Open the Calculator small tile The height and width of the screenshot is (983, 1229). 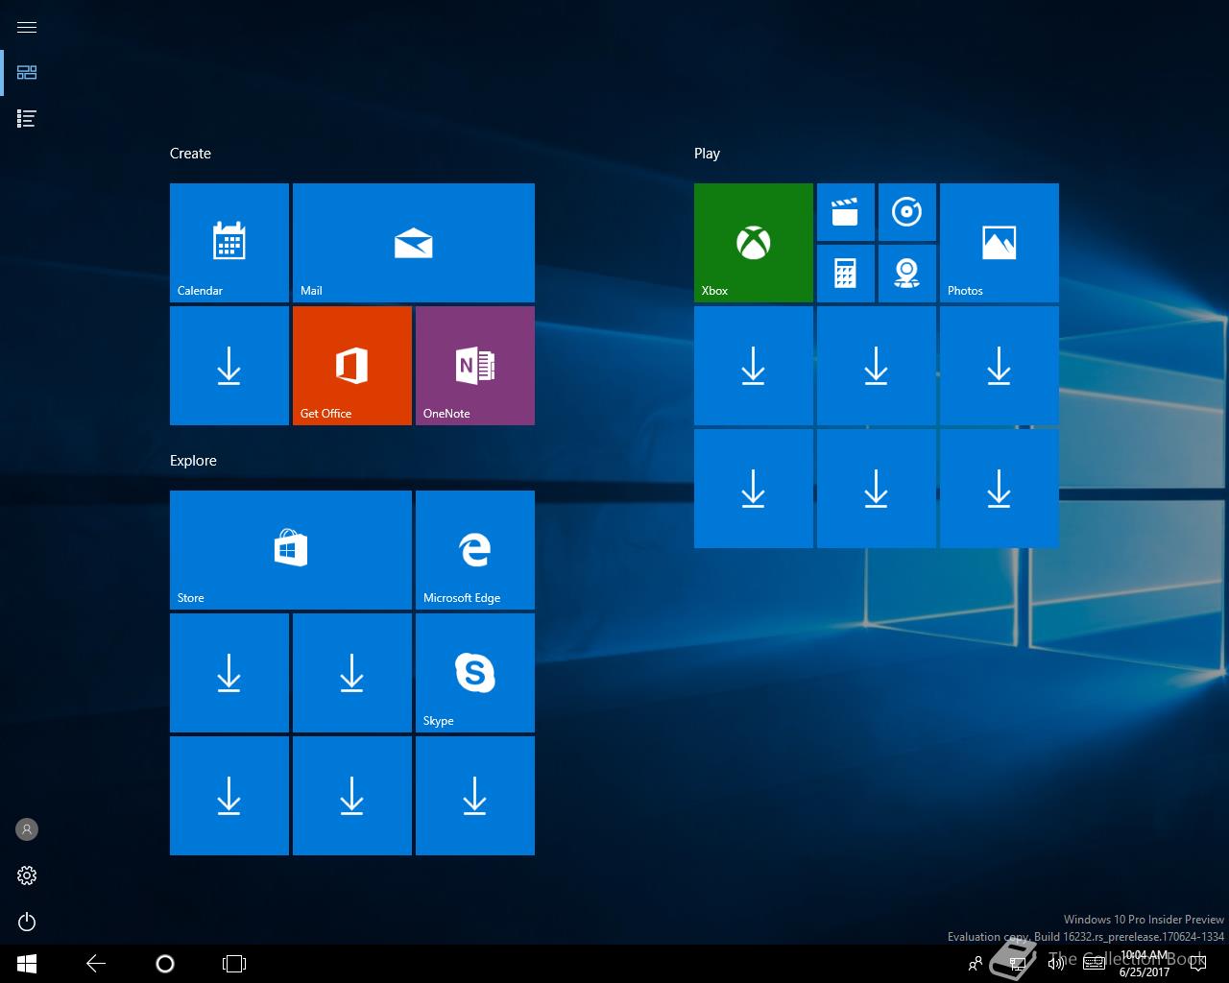click(x=846, y=274)
